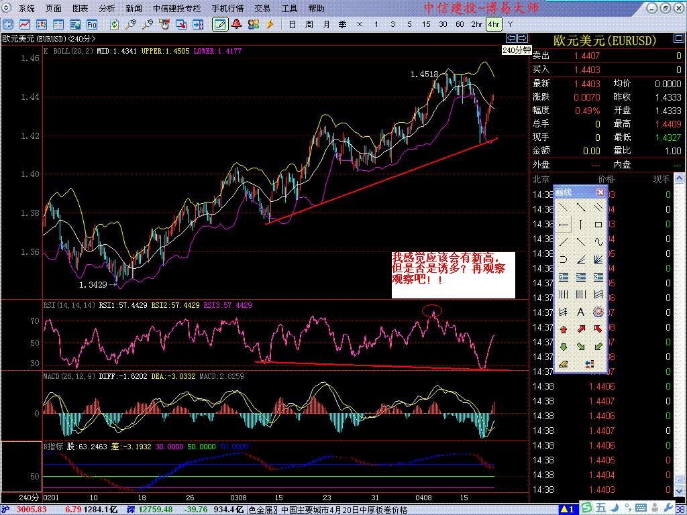The height and width of the screenshot is (515, 687).
Task: Click the 1.4518 high price label
Action: [425, 74]
